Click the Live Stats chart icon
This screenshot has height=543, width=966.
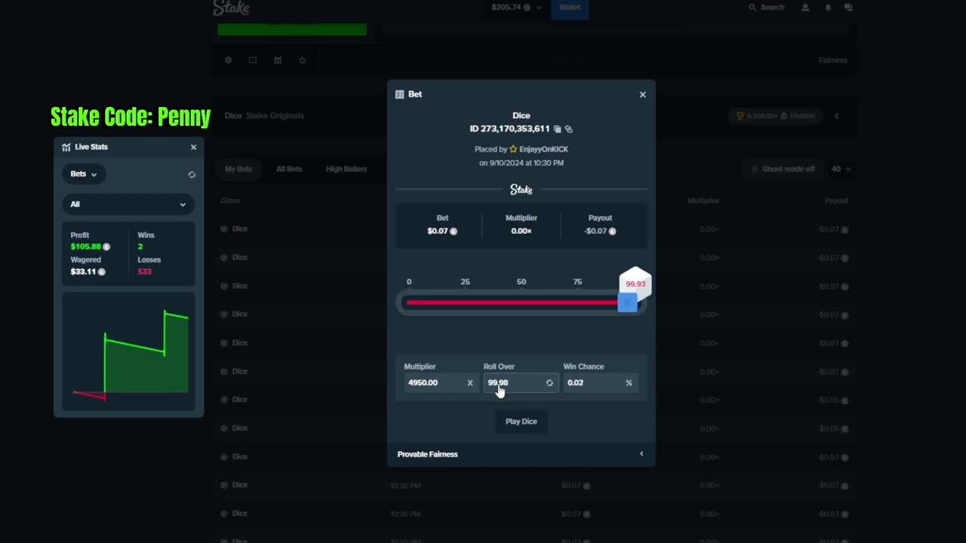[66, 147]
